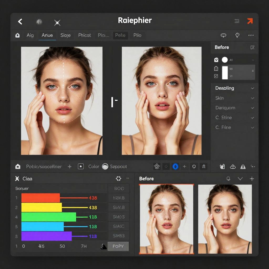Click the POPY button
The width and height of the screenshot is (269, 269).
(x=118, y=246)
